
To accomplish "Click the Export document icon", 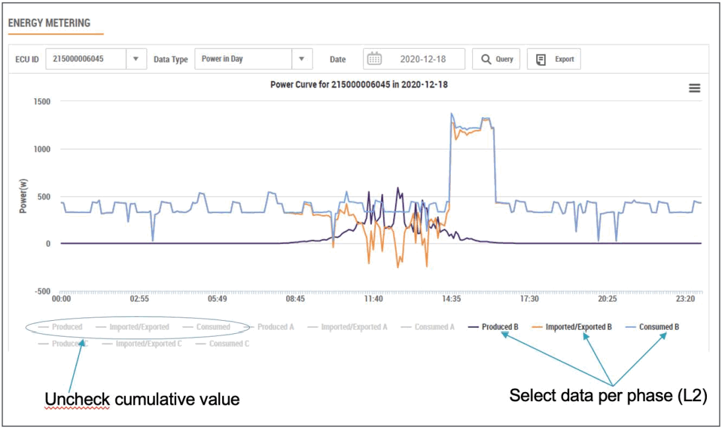I will [x=541, y=59].
